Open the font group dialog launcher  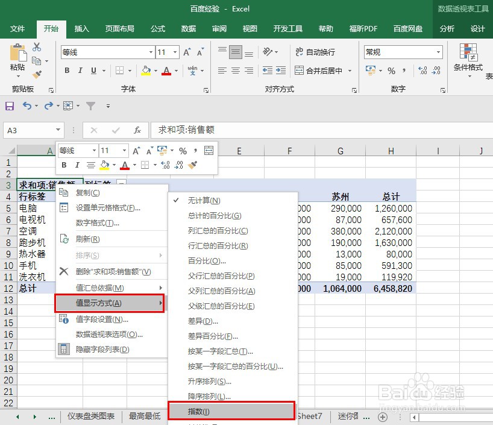tap(206, 90)
